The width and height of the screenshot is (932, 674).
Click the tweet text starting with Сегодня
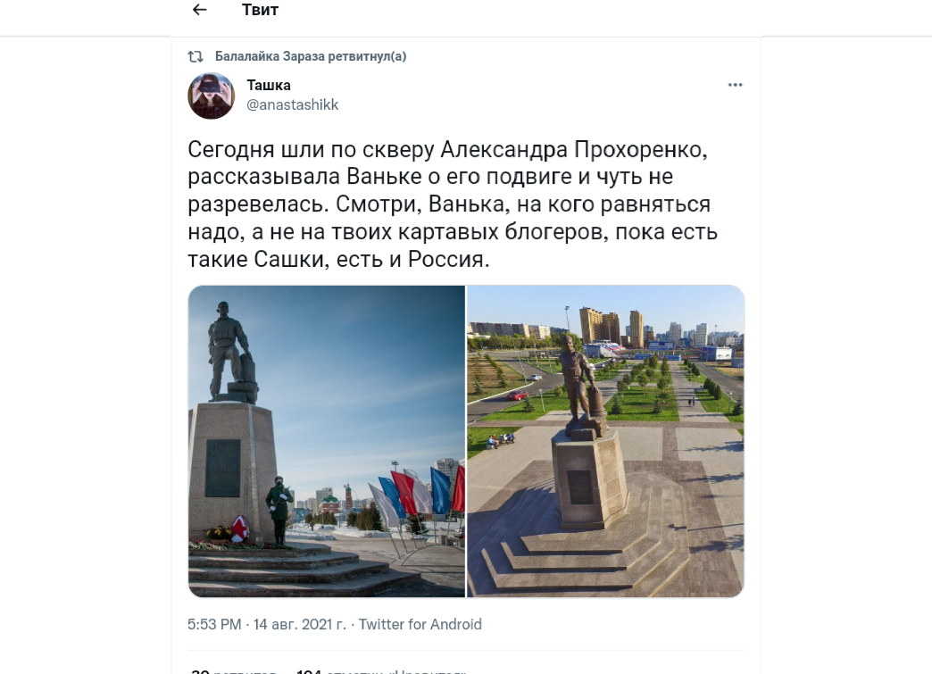[x=453, y=204]
